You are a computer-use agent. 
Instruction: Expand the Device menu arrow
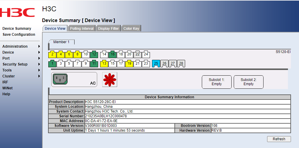coord(39,52)
